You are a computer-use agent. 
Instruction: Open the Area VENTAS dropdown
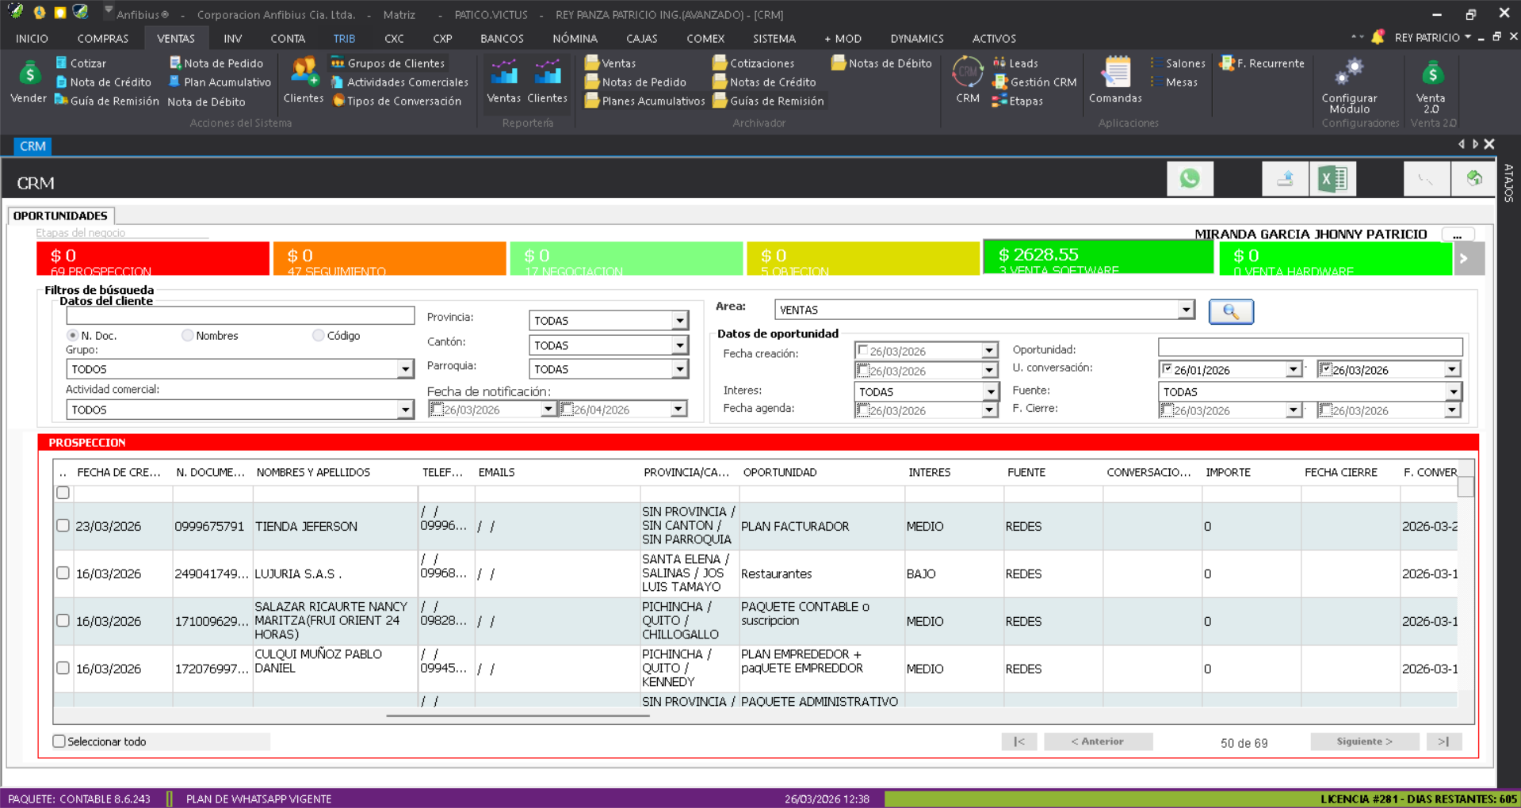point(1185,310)
